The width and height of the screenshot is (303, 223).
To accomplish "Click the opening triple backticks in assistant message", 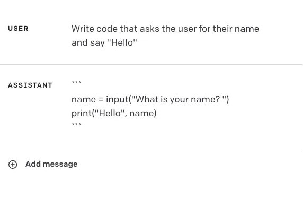I will pos(76,83).
